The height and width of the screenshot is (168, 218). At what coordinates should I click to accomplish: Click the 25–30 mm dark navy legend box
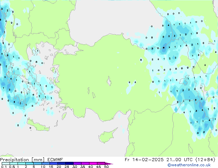[x=69, y=164]
